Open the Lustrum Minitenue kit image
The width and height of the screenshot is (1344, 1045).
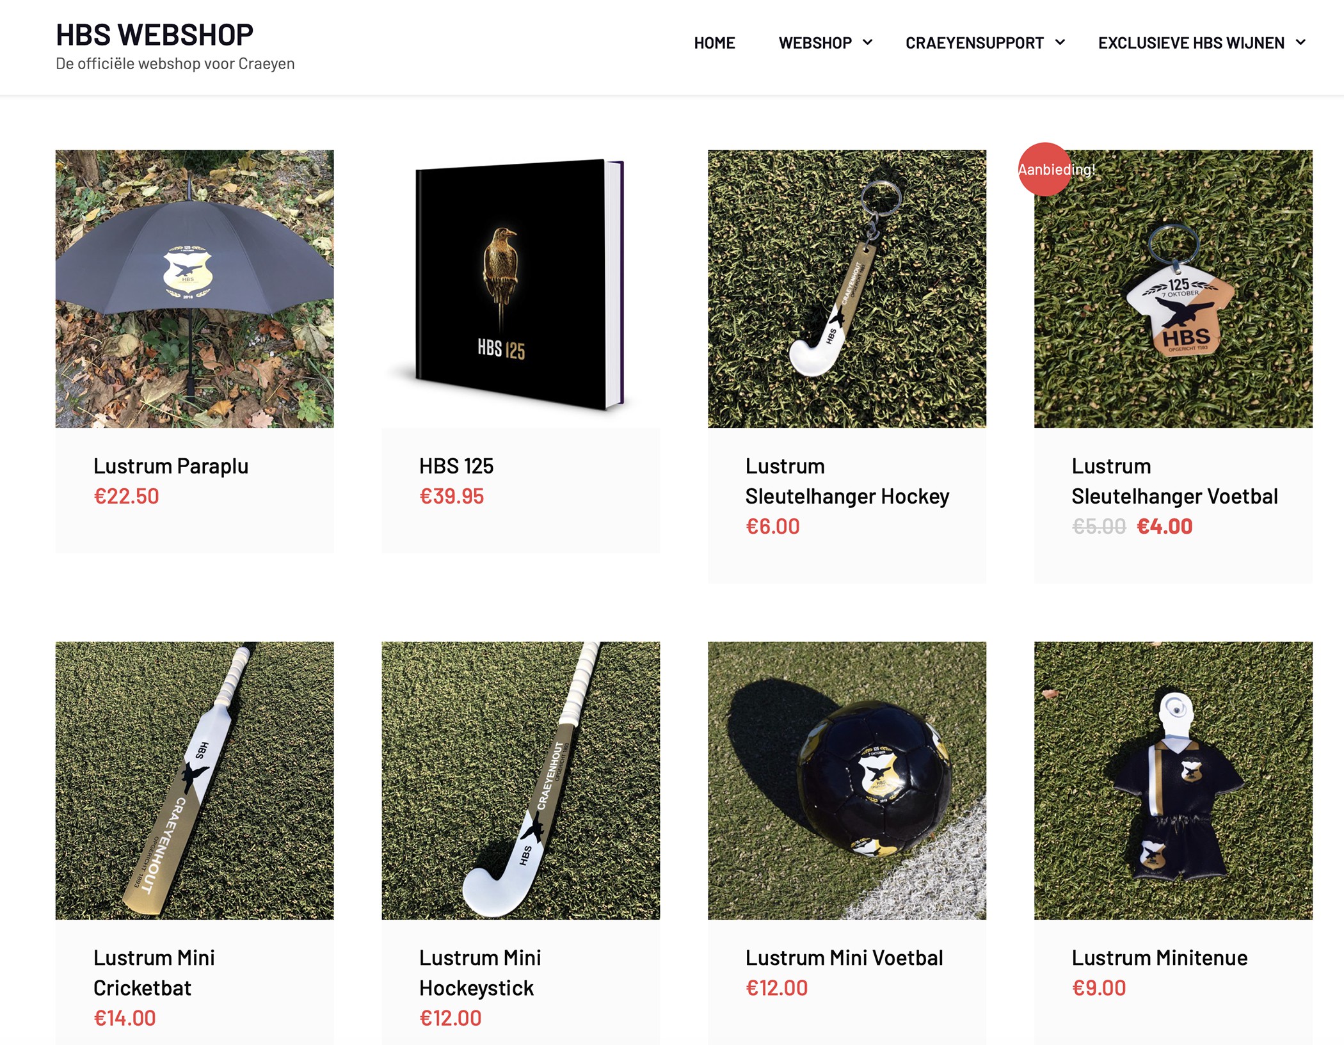pos(1173,781)
